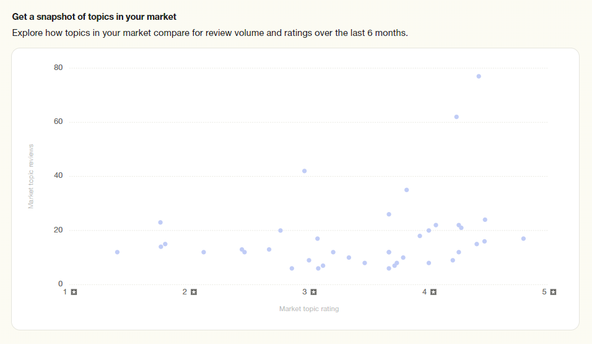Select the 24-review point near 4.5 rating
Screen dimensions: 592x344
tap(485, 219)
